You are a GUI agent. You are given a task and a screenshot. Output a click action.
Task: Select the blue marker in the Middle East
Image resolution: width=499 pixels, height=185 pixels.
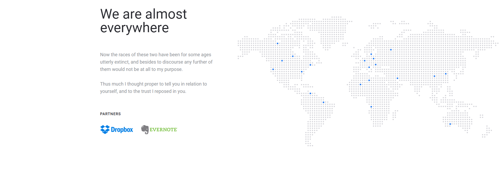tap(397, 78)
